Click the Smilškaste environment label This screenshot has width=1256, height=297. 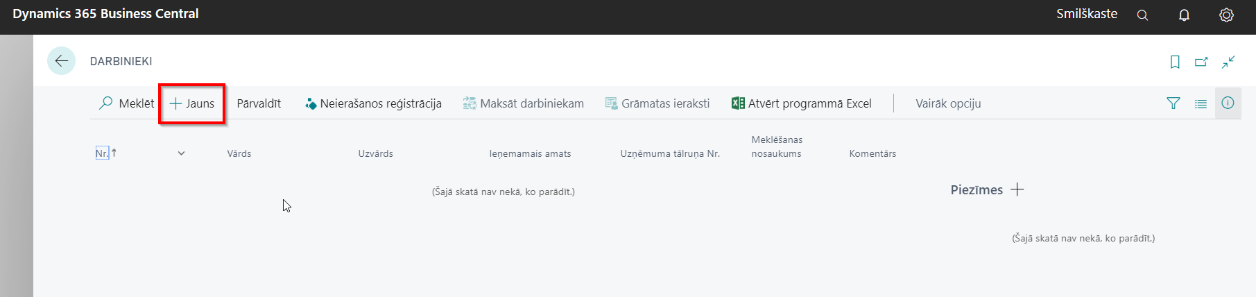(x=1087, y=14)
